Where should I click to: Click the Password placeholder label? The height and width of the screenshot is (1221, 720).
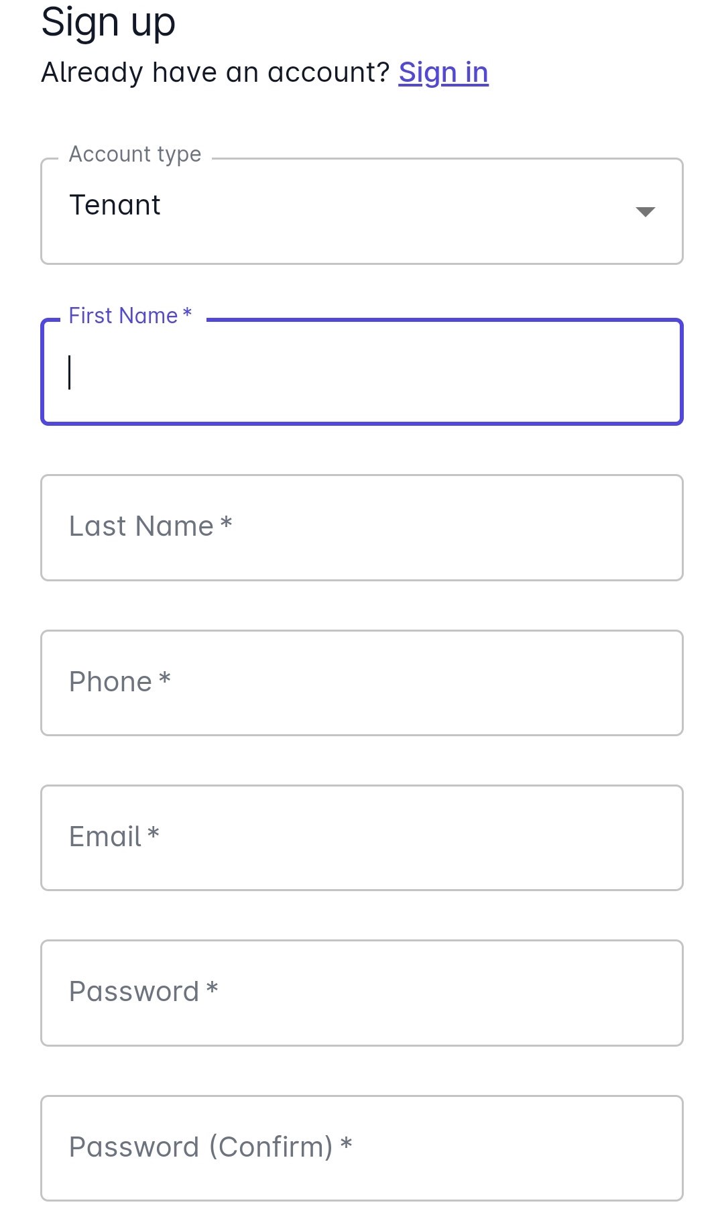pos(143,992)
